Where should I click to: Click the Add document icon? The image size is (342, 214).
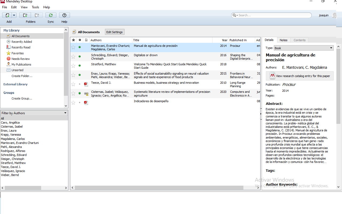pyautogui.click(x=7, y=16)
